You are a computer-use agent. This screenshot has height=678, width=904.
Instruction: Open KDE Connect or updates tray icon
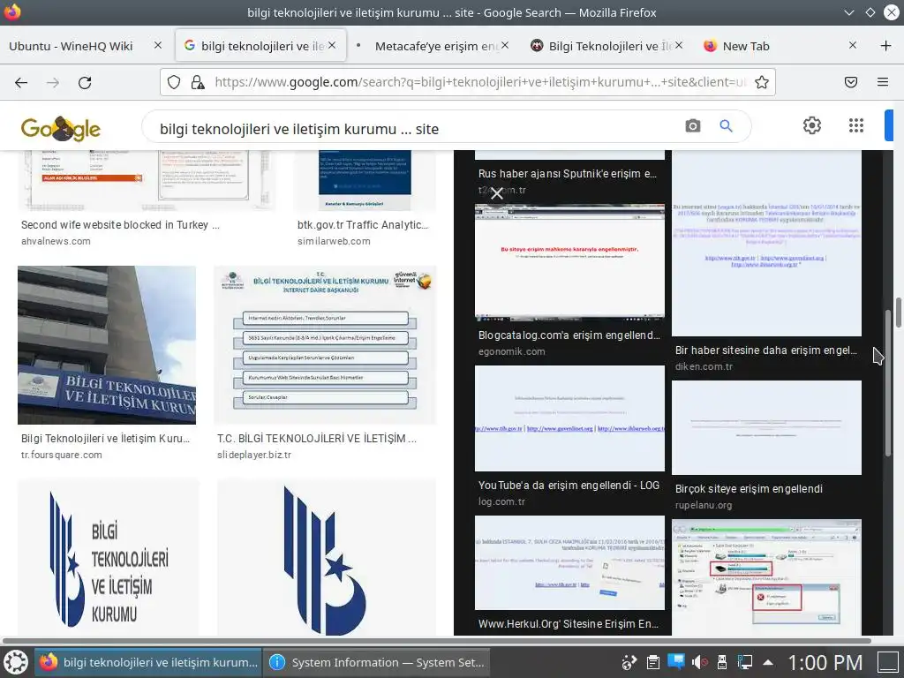coord(629,662)
